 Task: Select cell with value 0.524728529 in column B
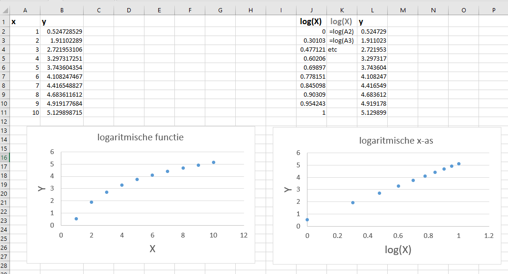tap(62, 31)
